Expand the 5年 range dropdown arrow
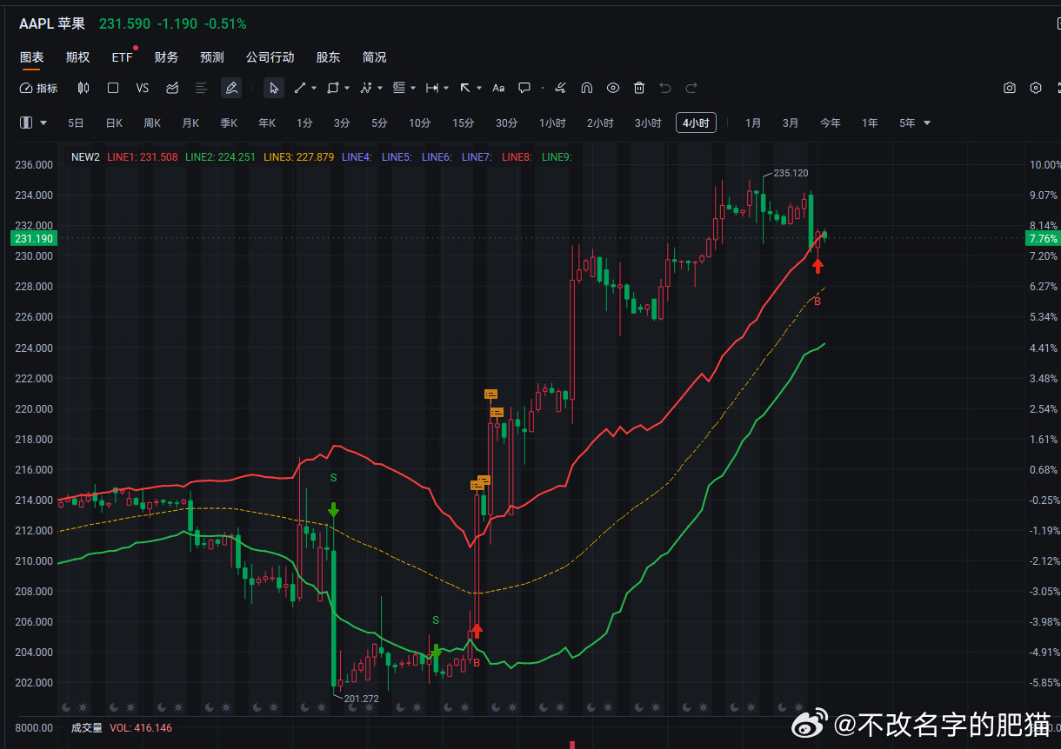This screenshot has width=1061, height=749. 927,123
